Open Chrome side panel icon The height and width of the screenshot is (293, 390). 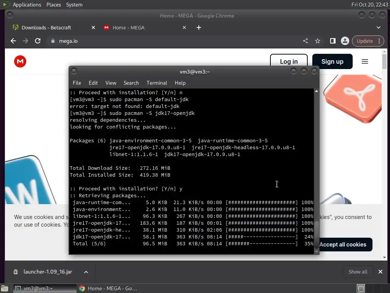pos(332,41)
